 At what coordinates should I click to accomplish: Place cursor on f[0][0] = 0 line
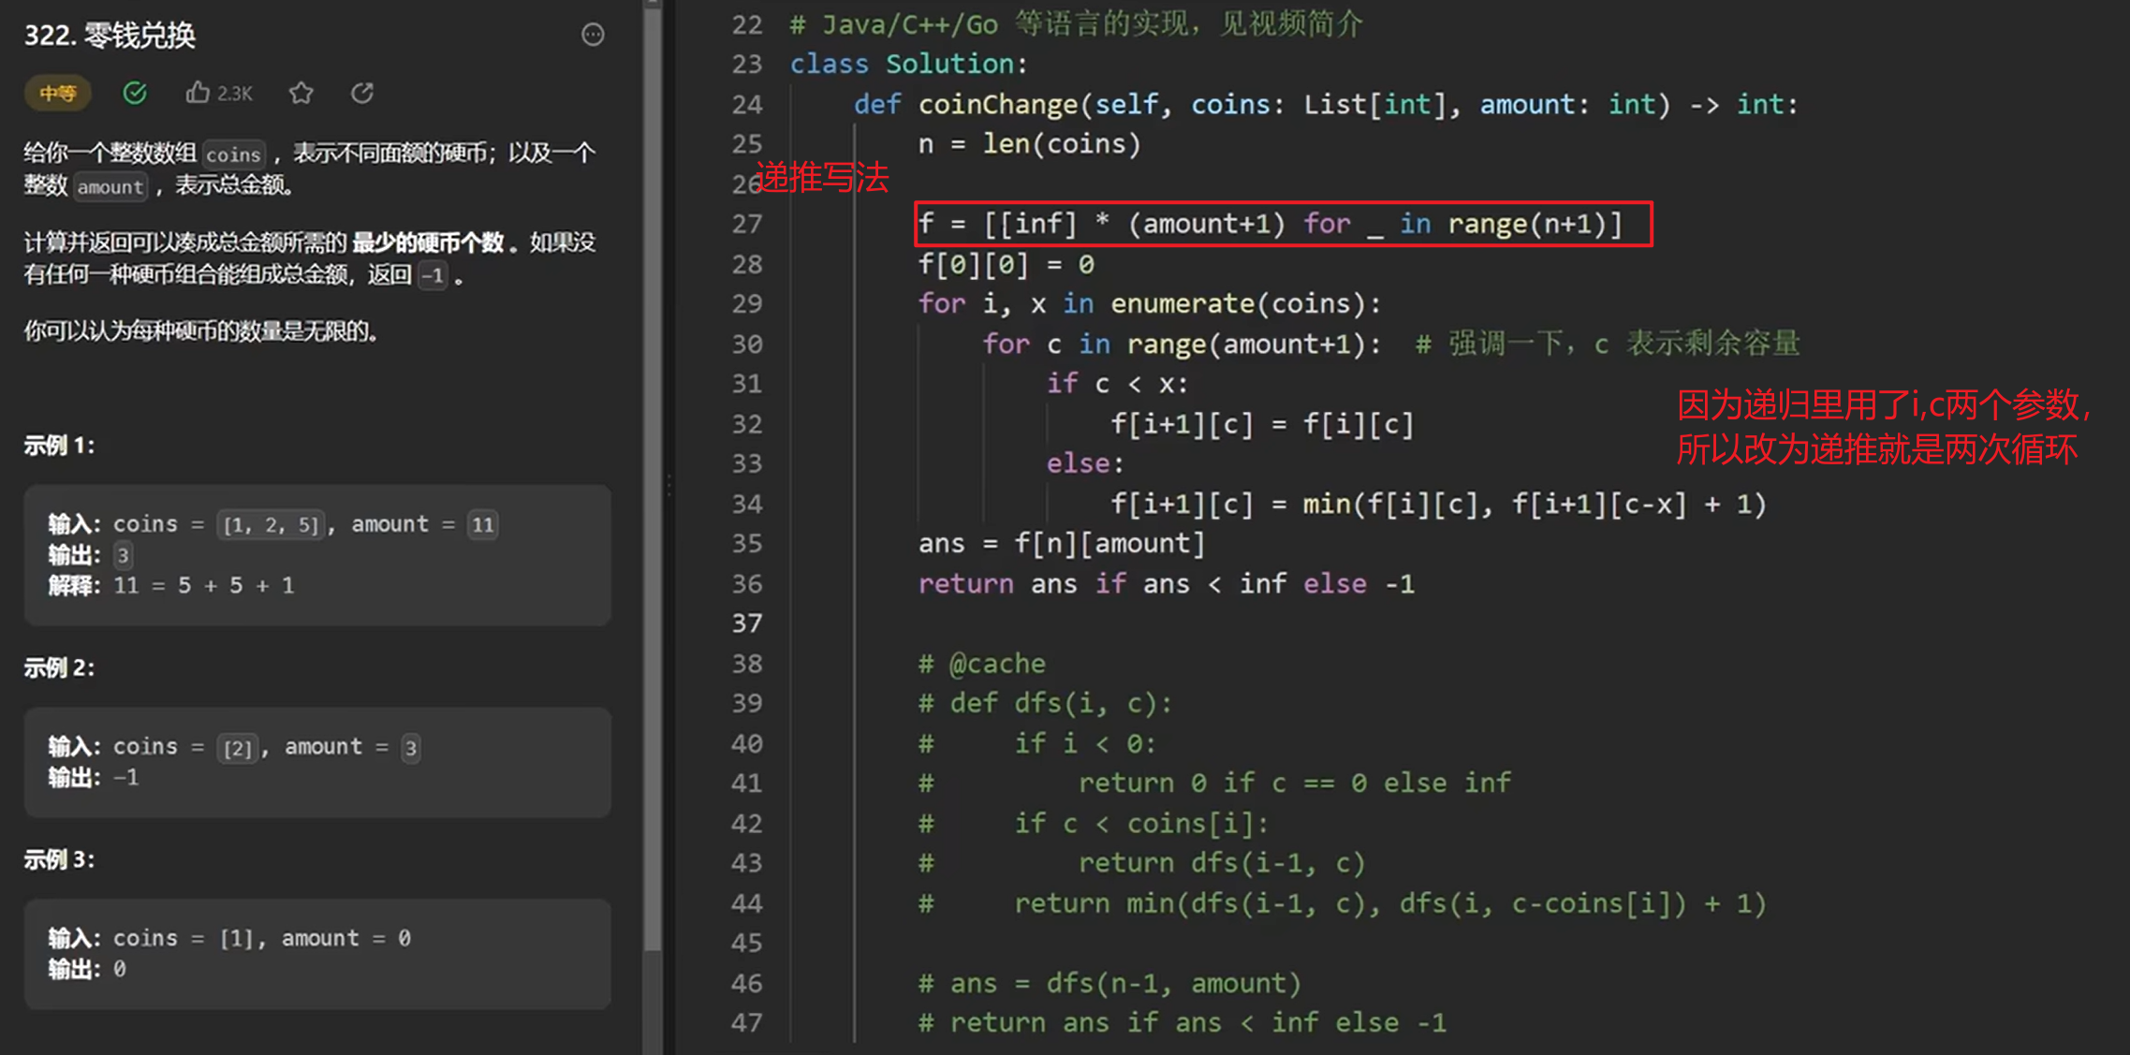(1006, 265)
